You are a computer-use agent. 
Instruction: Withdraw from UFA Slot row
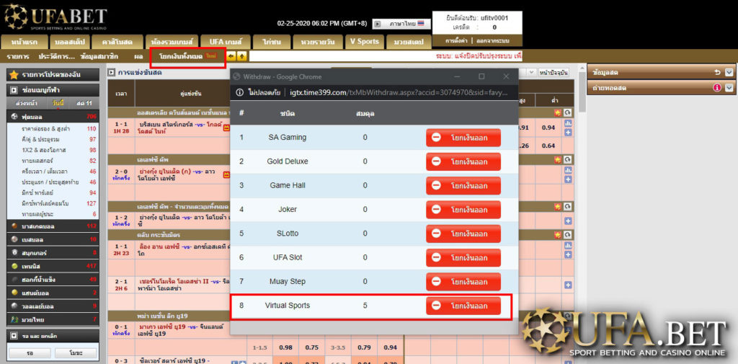point(463,257)
